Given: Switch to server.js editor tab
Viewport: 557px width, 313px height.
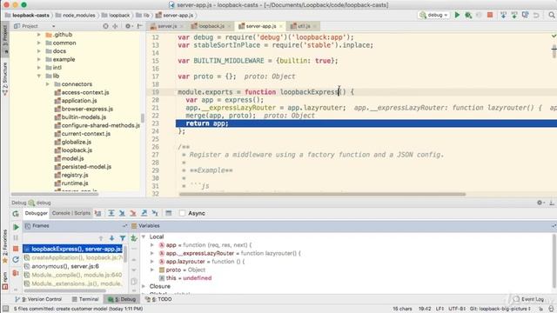Looking at the screenshot, I should tap(166, 26).
